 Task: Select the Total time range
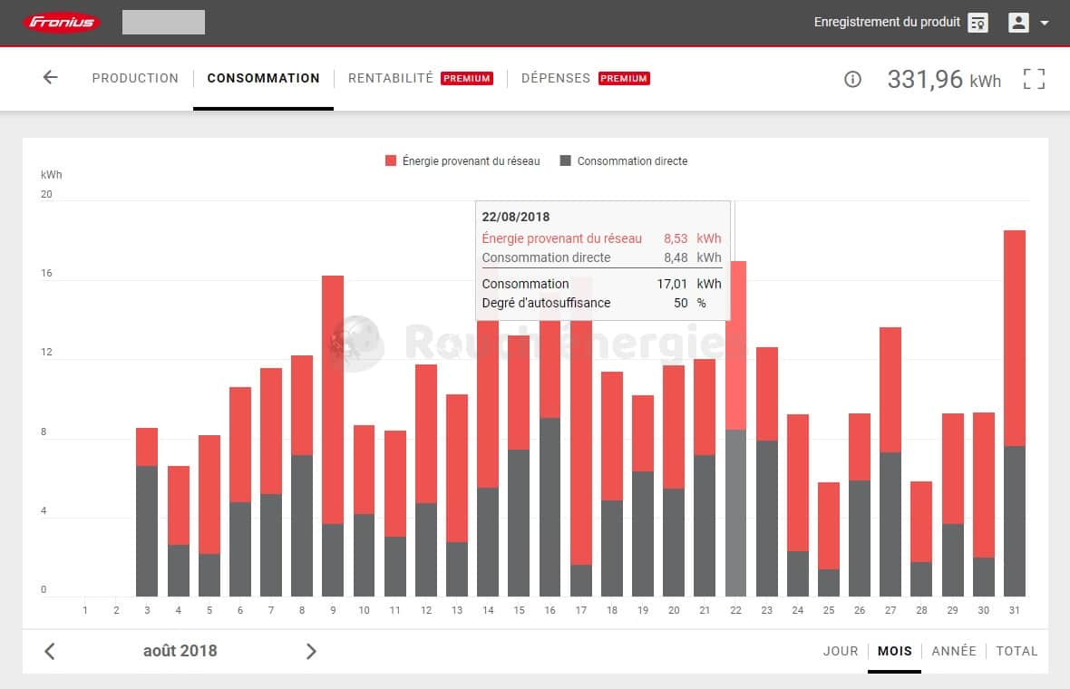pyautogui.click(x=1016, y=651)
